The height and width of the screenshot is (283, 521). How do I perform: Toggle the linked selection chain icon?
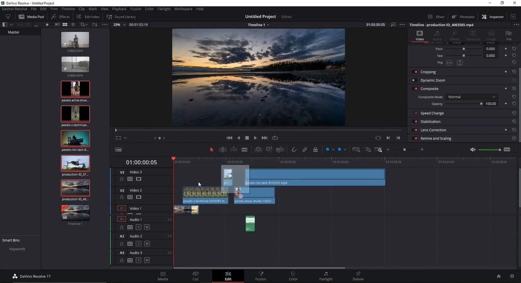pyautogui.click(x=305, y=150)
